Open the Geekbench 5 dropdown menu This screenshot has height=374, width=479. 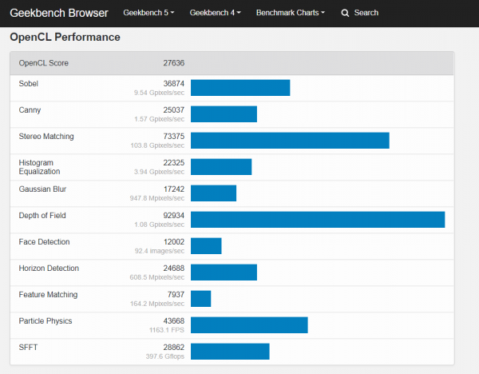tap(148, 13)
